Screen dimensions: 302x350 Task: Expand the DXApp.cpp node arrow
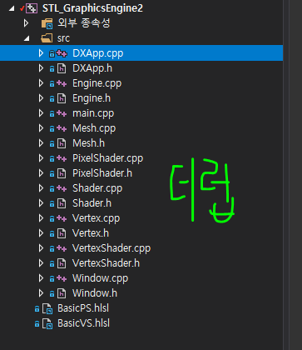(41, 53)
